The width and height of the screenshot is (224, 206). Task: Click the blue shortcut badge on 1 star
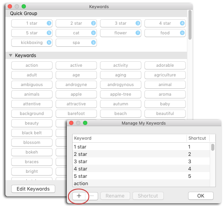(49, 23)
